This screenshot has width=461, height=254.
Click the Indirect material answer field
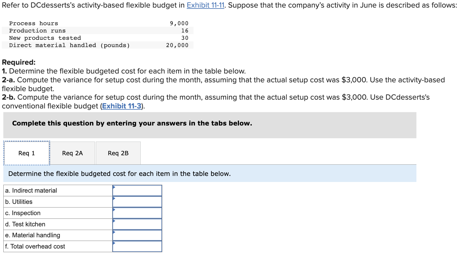(x=138, y=190)
